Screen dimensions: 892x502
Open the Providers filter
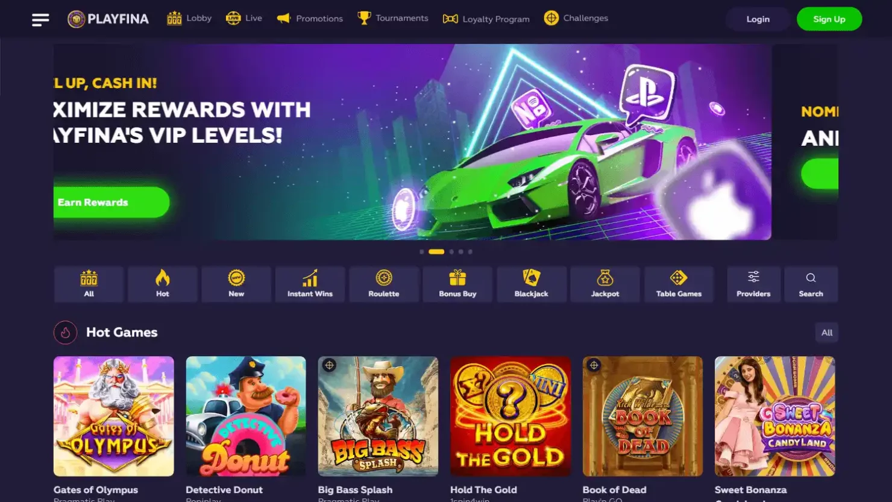pyautogui.click(x=753, y=284)
